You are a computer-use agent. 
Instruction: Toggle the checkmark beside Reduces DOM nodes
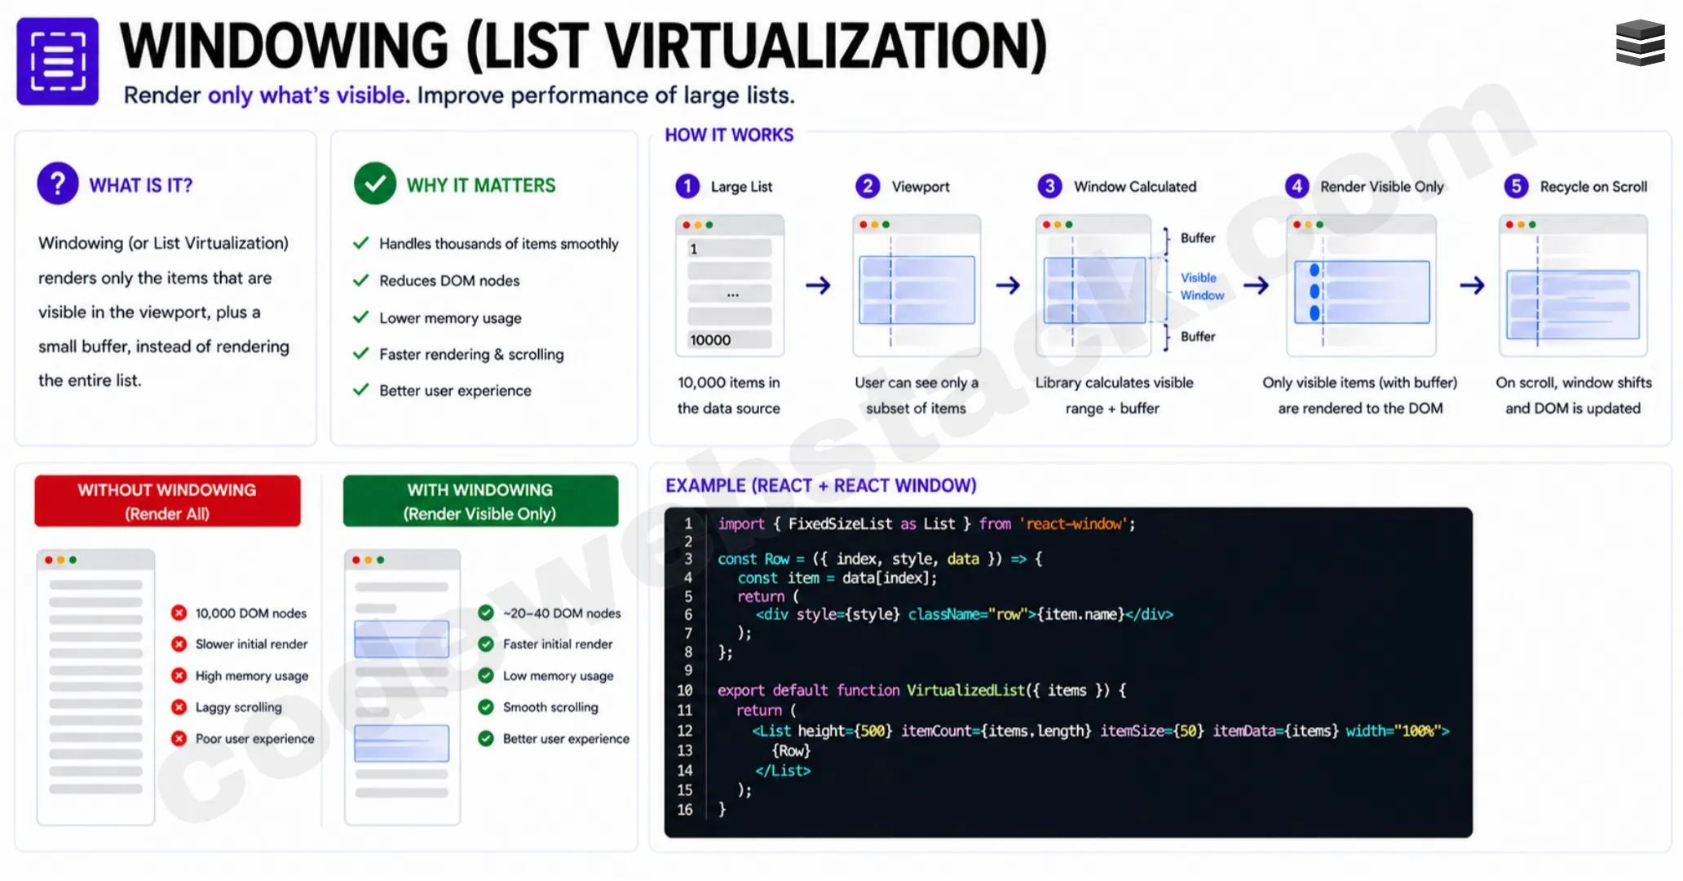tap(360, 281)
